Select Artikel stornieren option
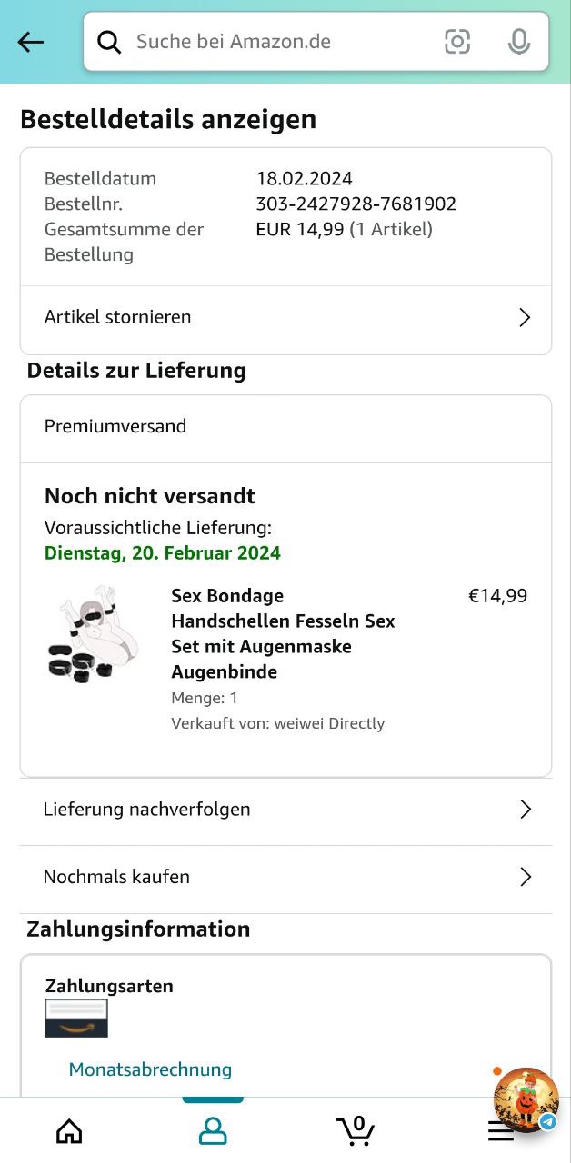Screen dimensions: 571x1163 [118, 317]
